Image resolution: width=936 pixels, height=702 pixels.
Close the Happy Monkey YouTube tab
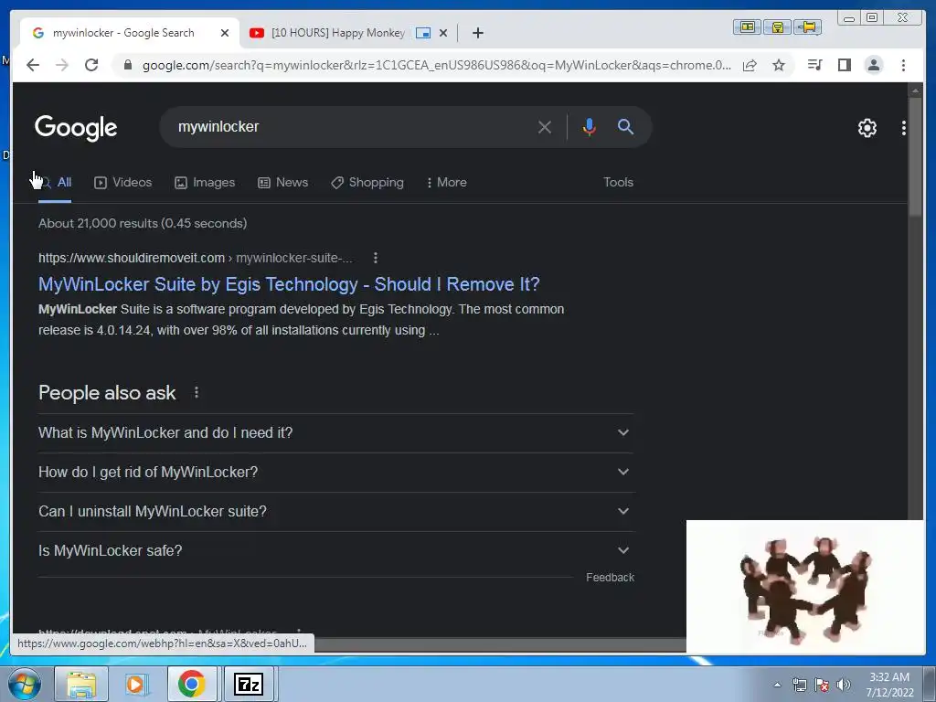[x=443, y=33]
